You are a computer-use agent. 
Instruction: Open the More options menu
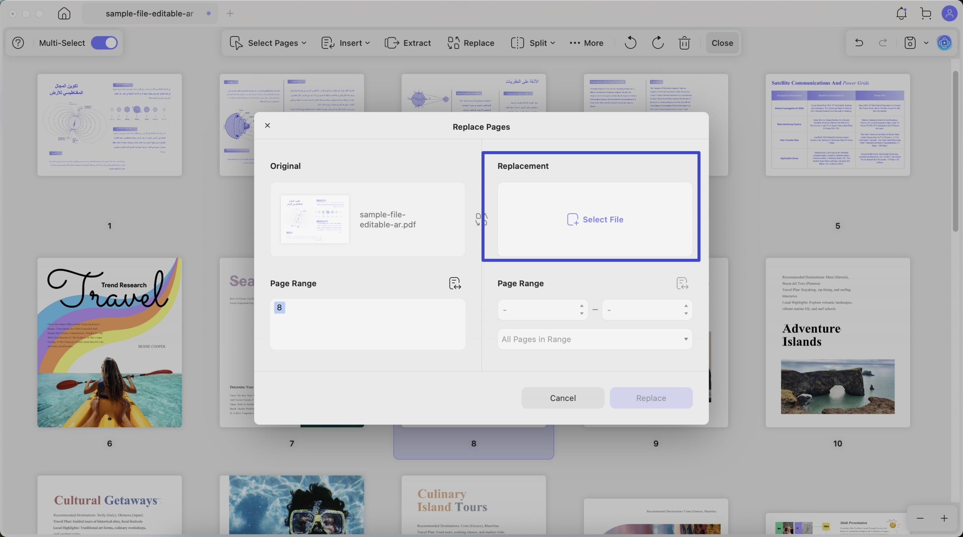586,43
